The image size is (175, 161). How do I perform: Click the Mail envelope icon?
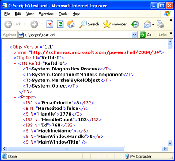coord(147,24)
